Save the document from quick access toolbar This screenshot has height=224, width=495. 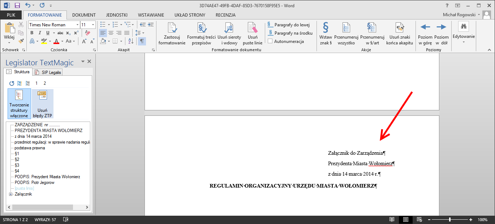(17, 5)
